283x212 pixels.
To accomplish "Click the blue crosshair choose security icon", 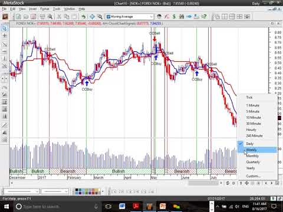I will click(92, 16).
